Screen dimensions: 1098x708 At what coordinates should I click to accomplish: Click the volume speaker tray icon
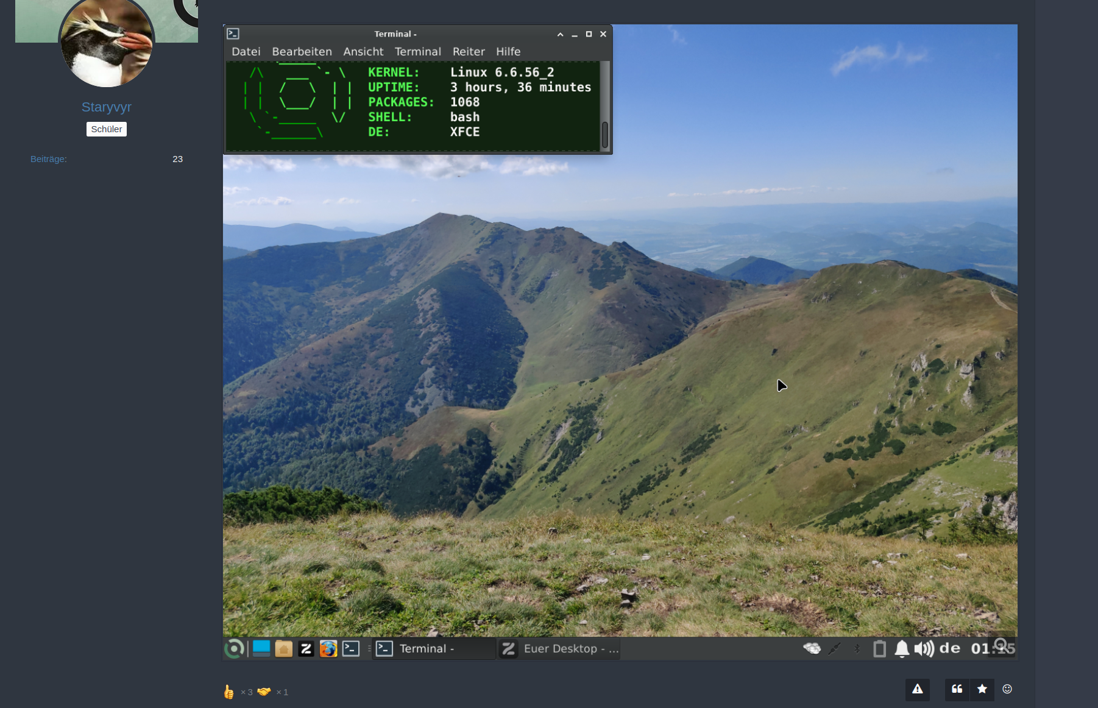924,649
